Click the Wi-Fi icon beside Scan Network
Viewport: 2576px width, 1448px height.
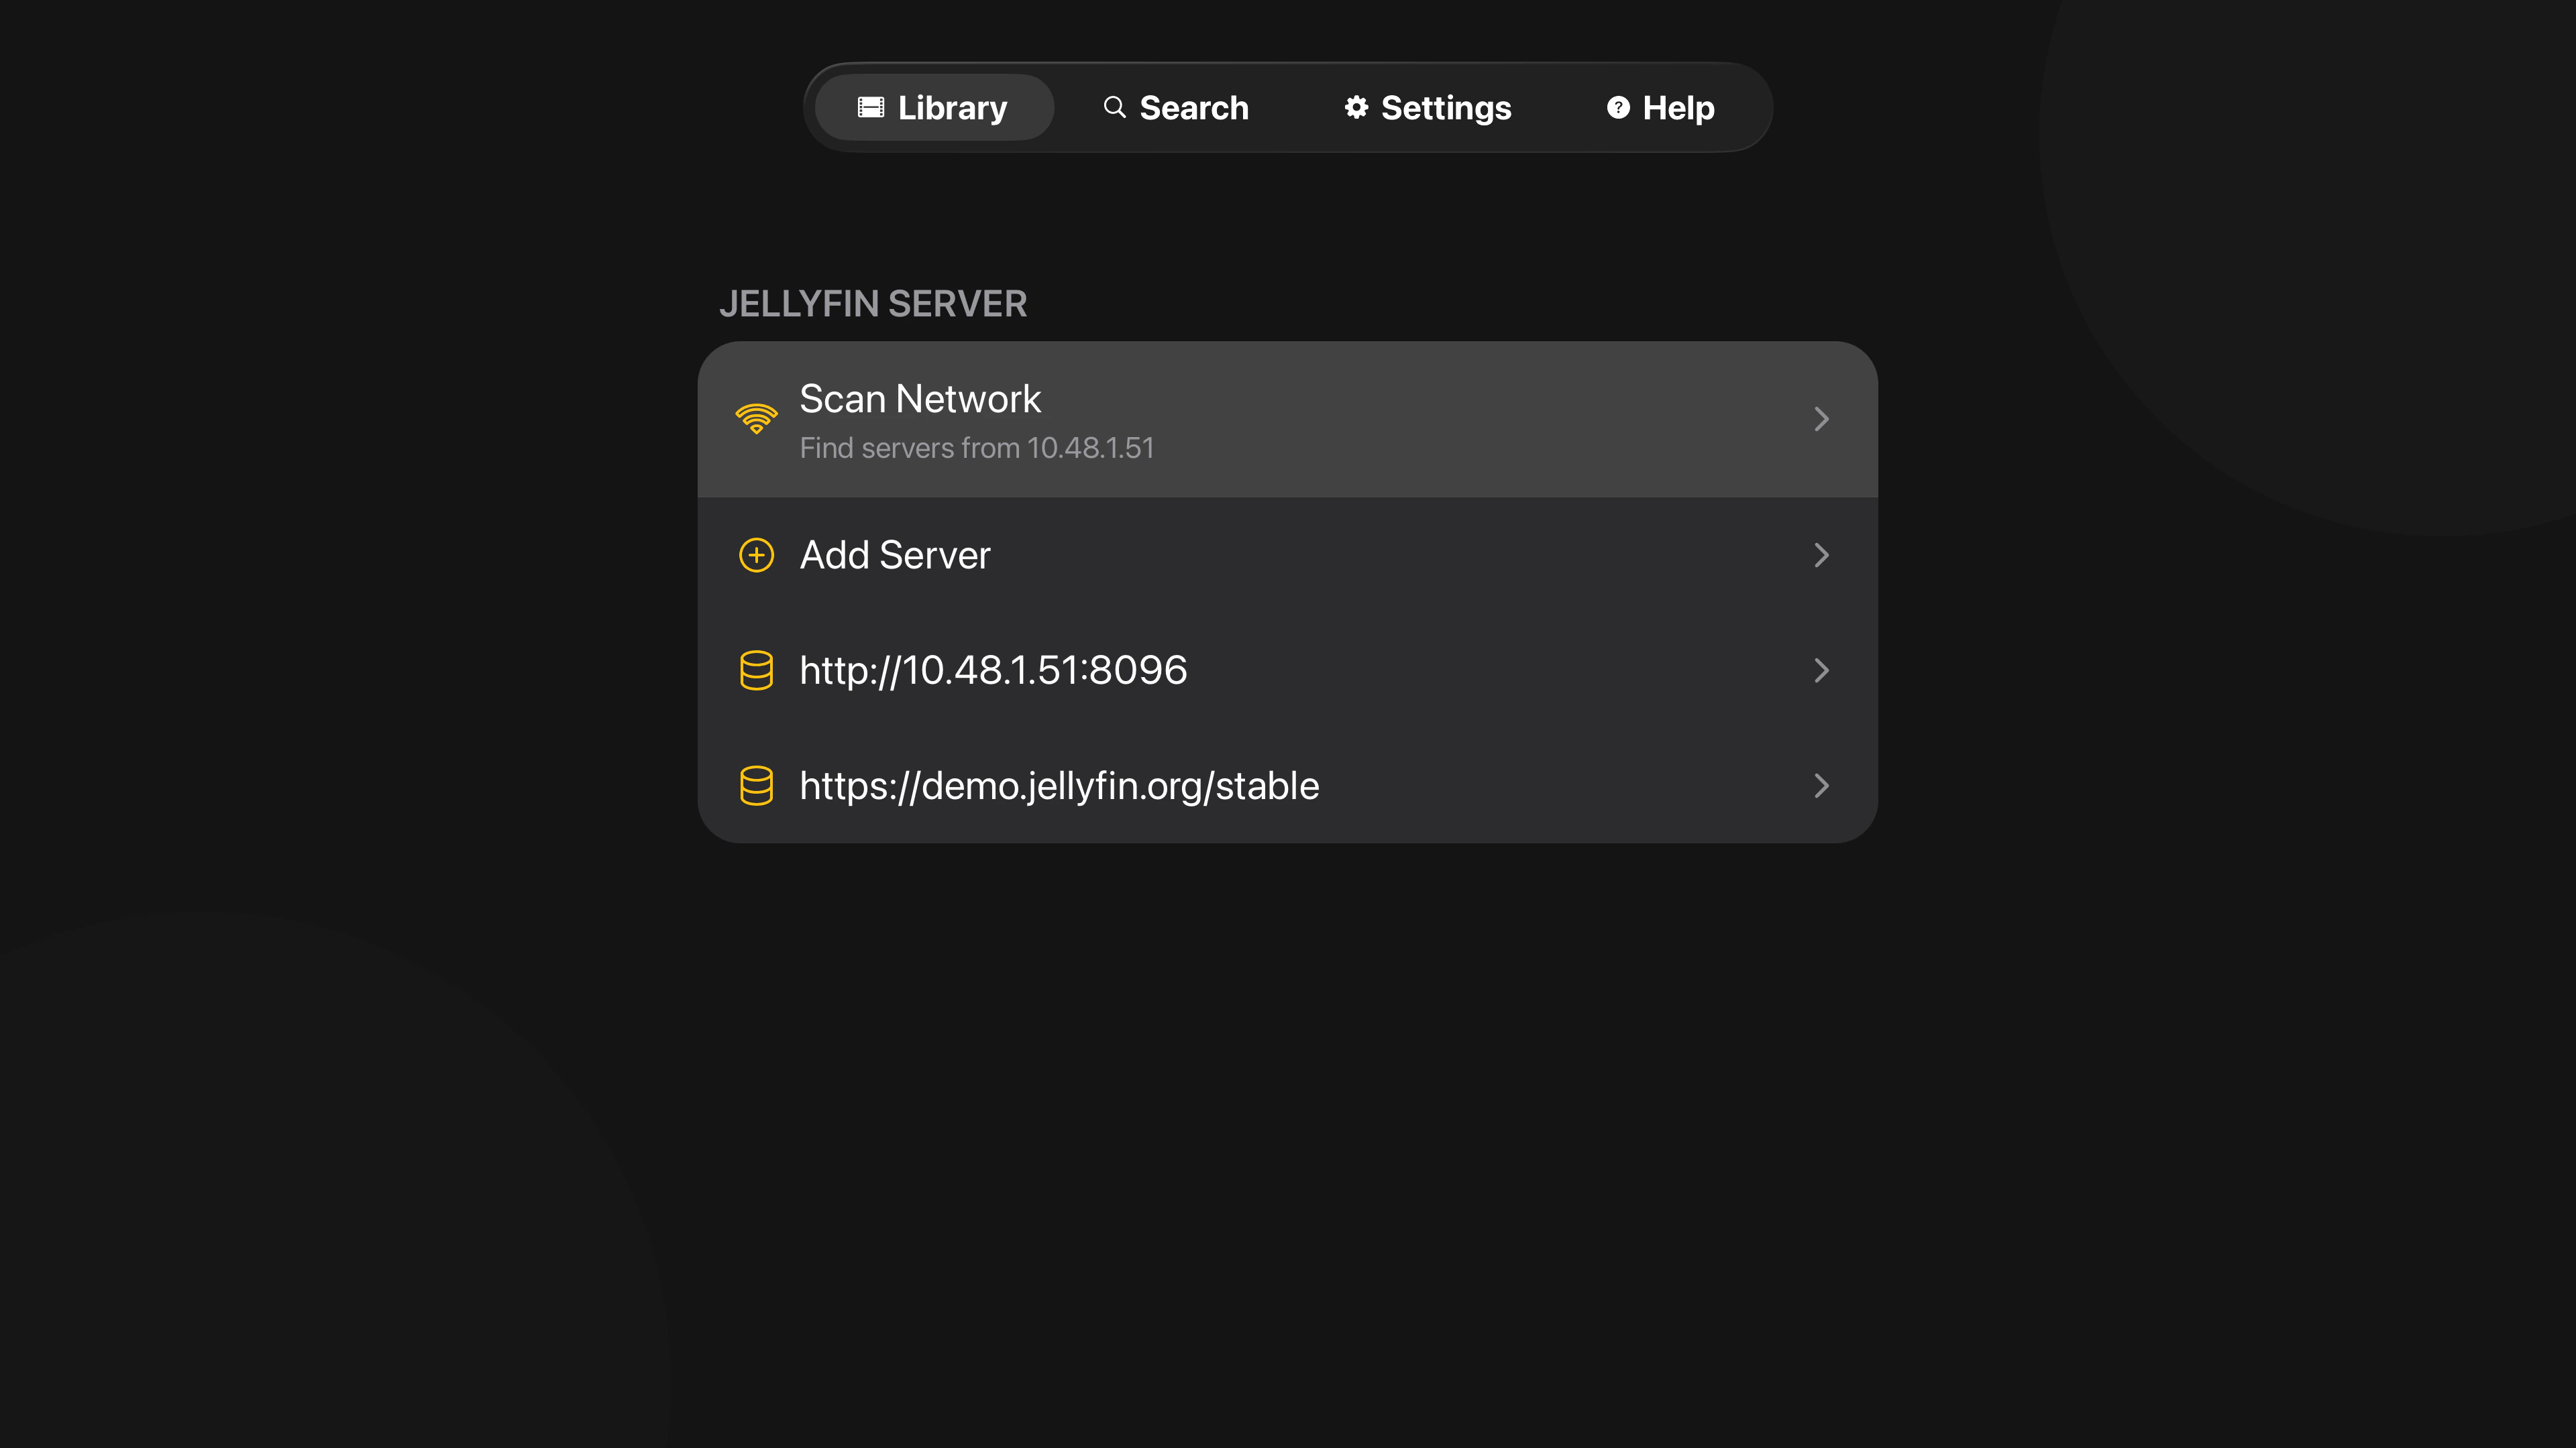click(757, 419)
